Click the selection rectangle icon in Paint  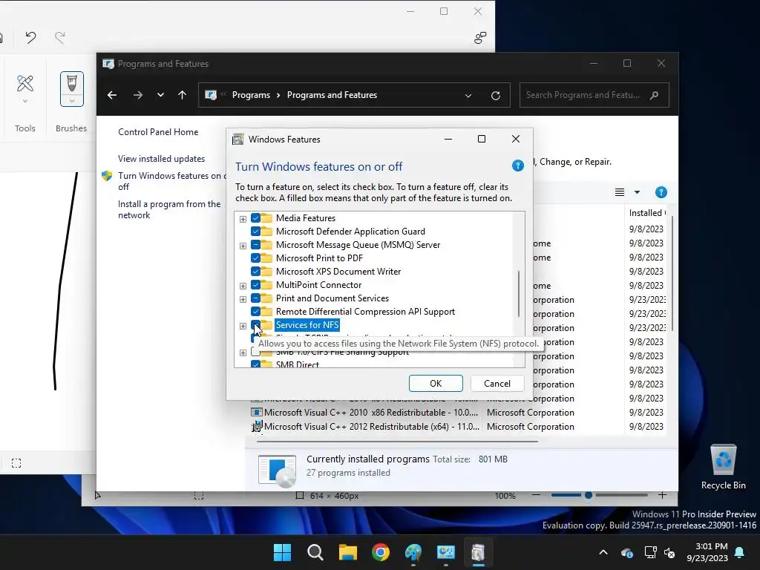point(16,463)
